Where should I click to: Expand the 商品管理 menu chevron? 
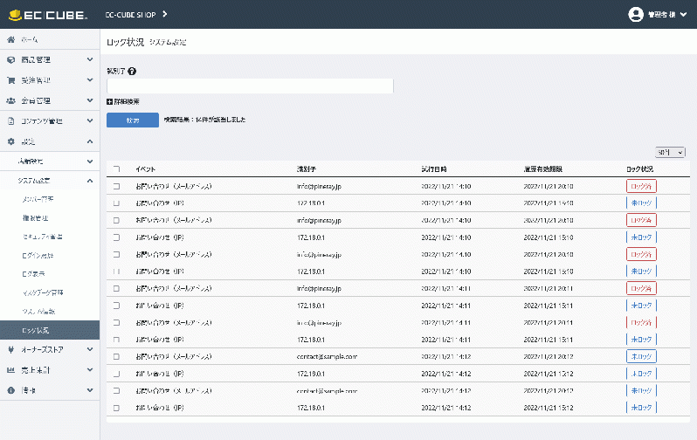(90, 59)
